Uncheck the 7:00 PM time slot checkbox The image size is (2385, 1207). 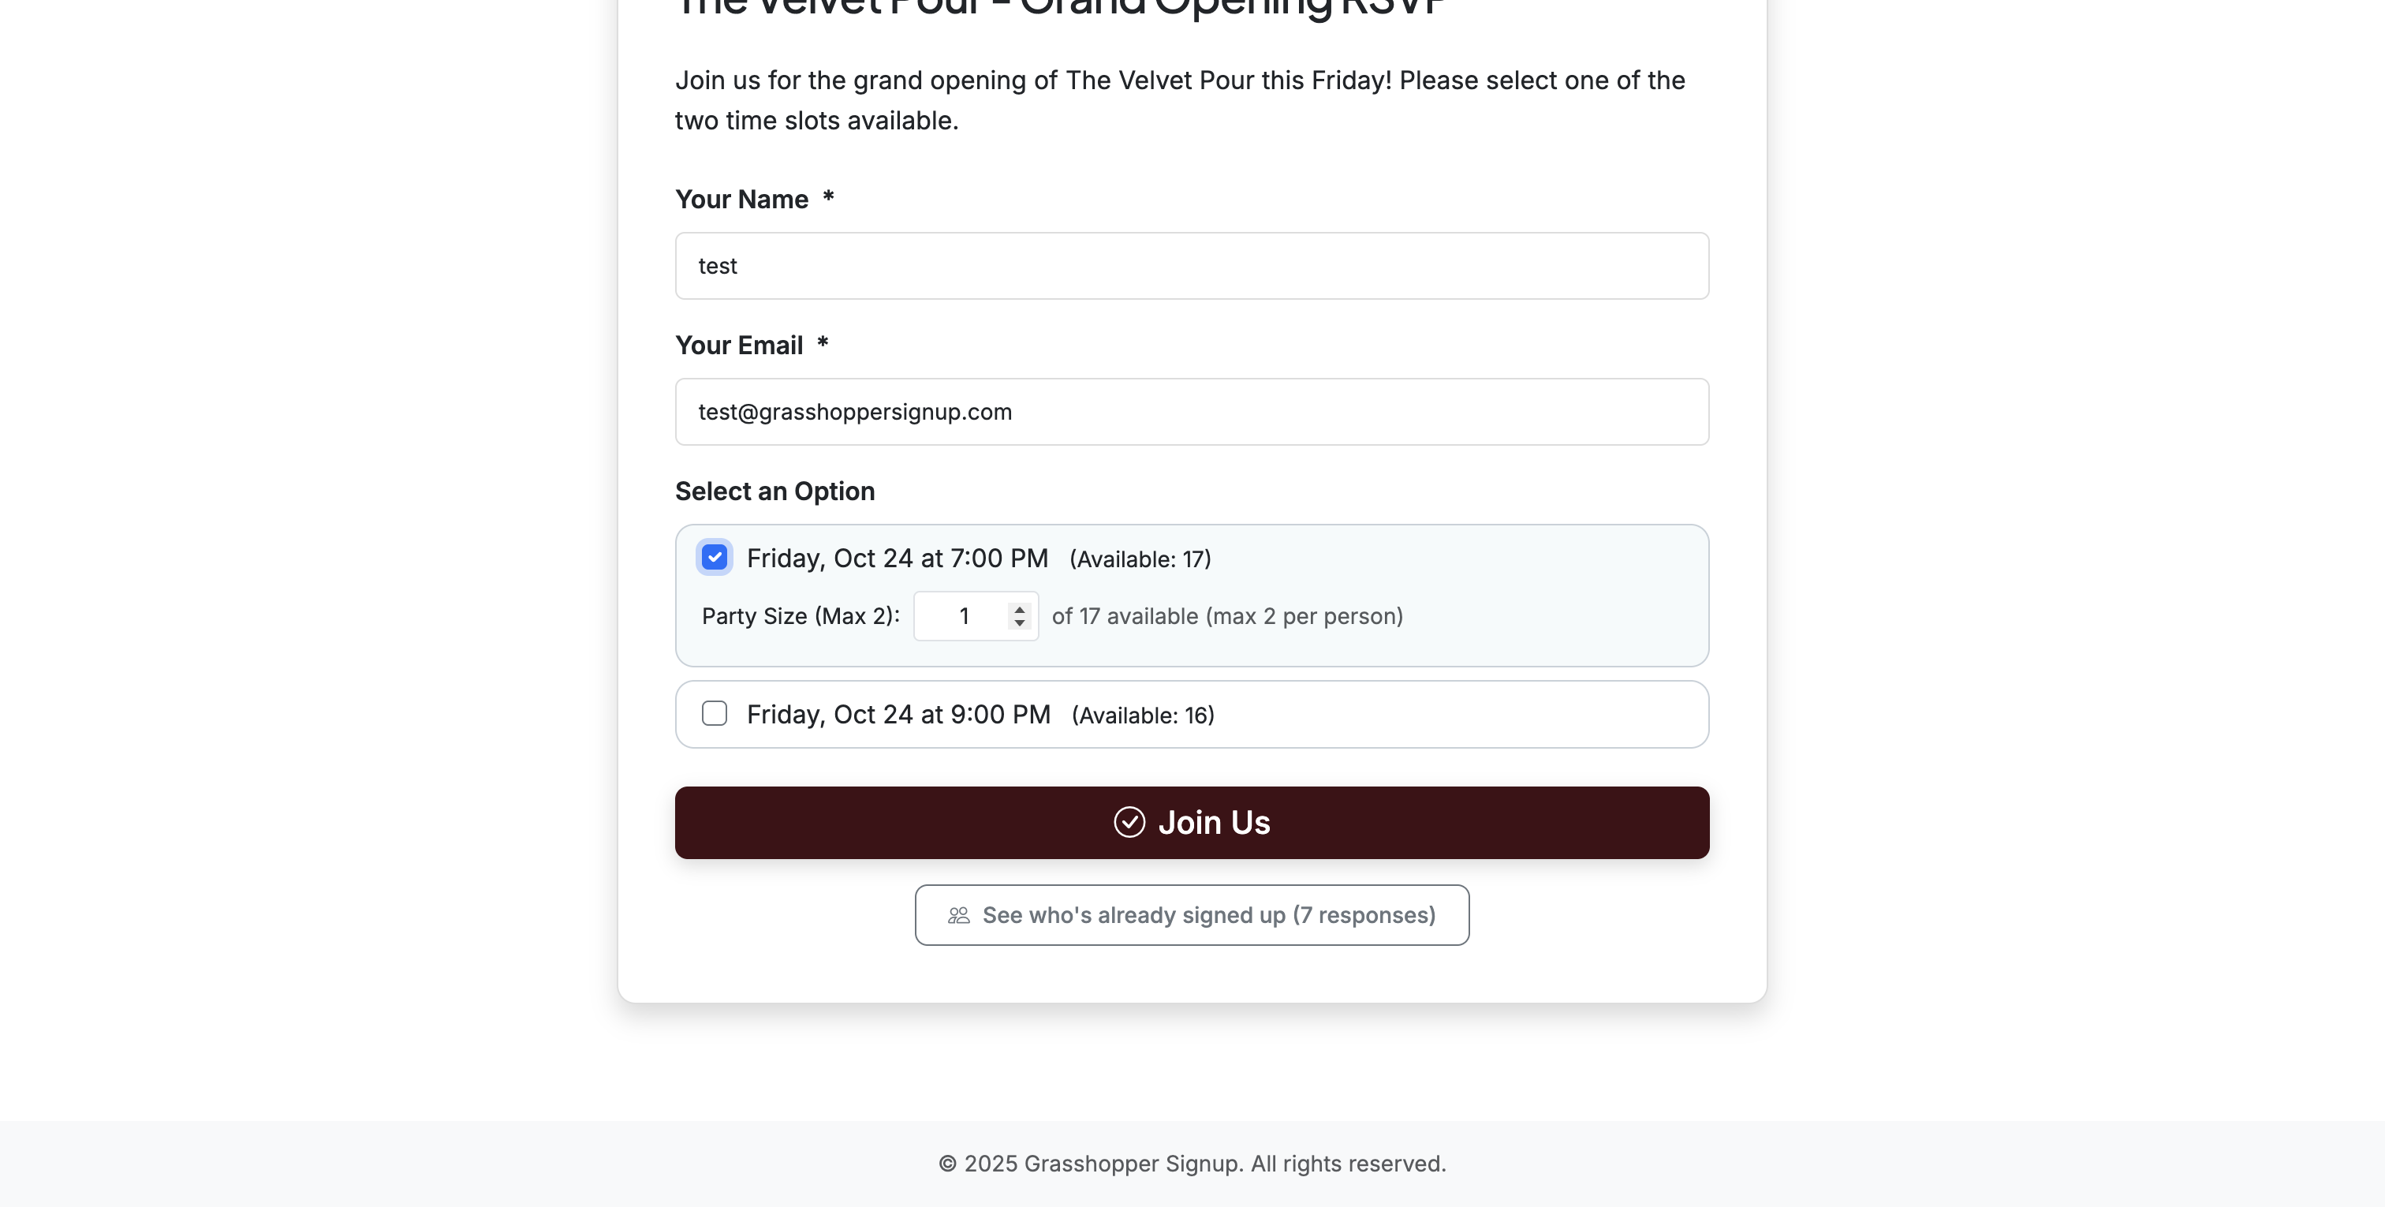tap(714, 558)
